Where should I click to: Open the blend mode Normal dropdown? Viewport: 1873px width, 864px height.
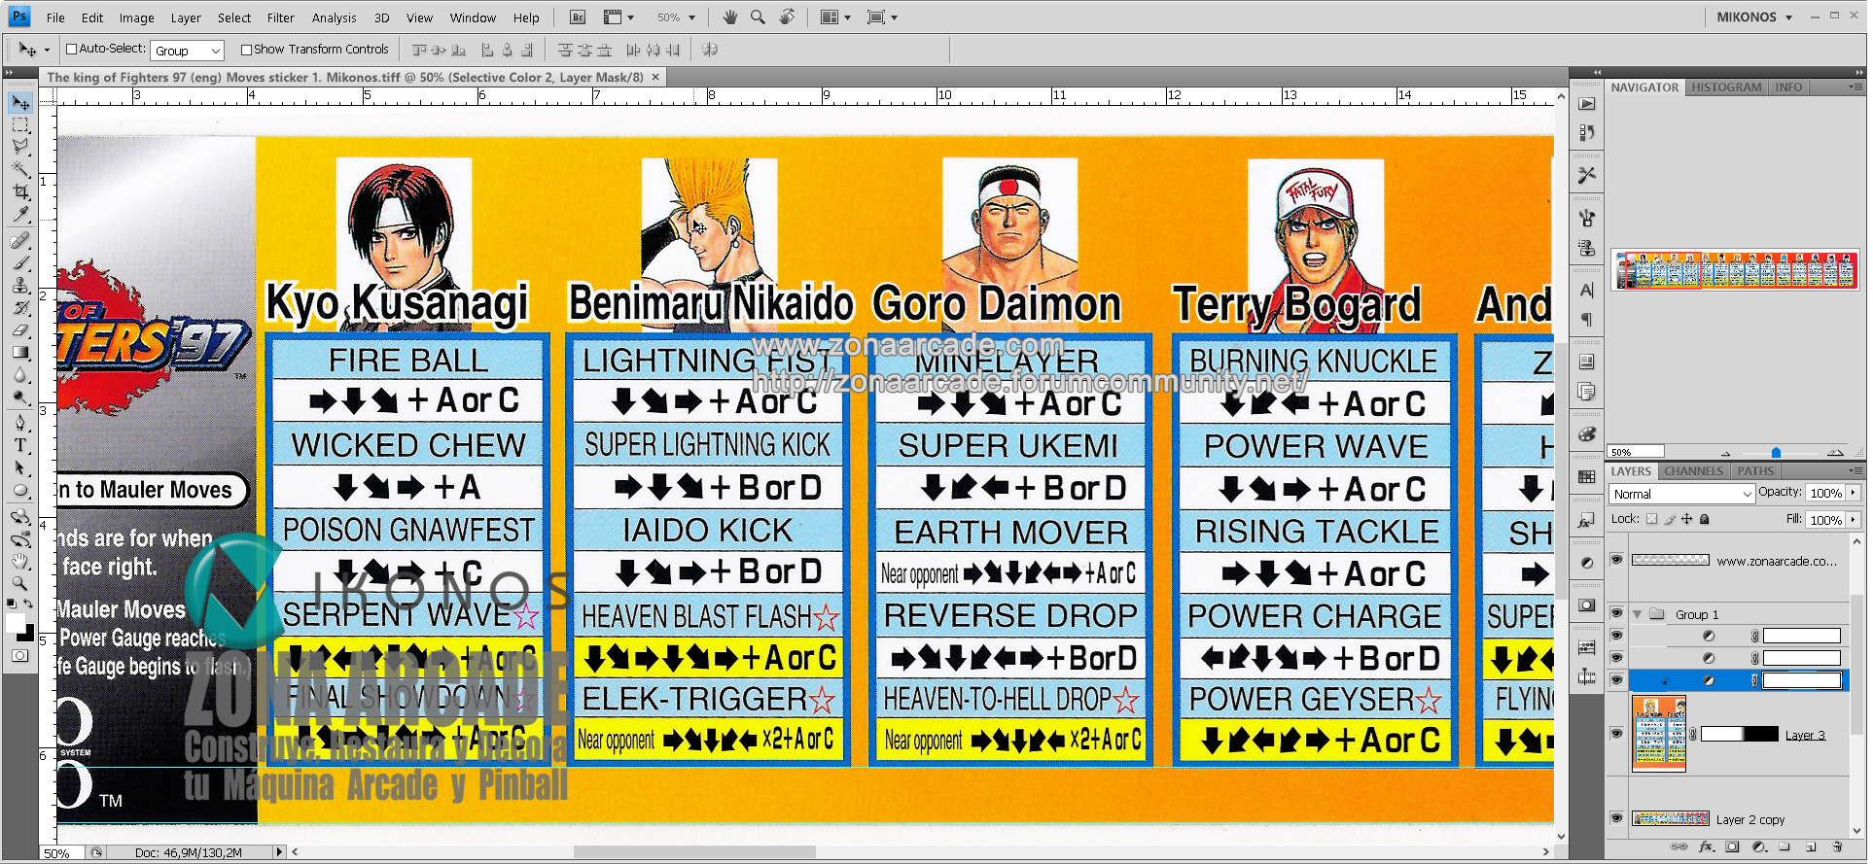point(1682,494)
